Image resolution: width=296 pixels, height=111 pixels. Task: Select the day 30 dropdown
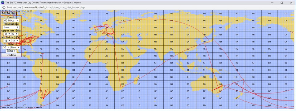coord(6,47)
